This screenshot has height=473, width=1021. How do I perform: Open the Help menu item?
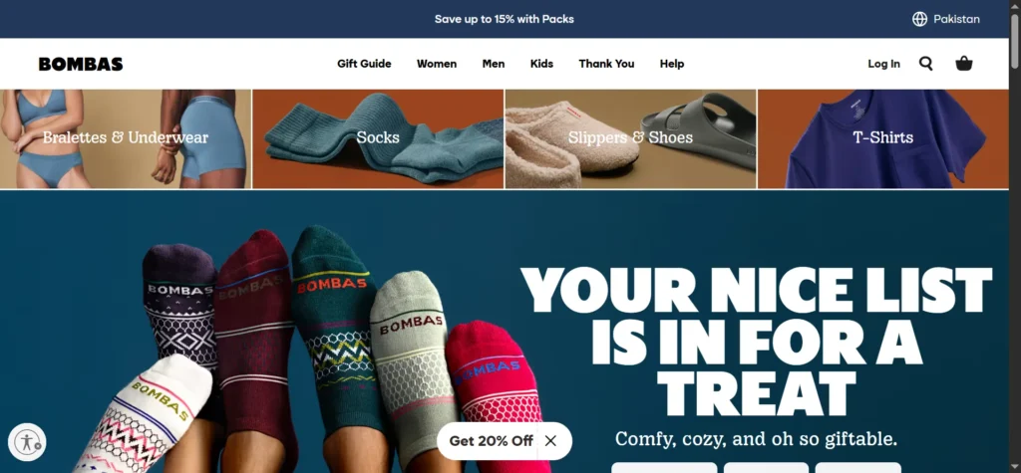click(671, 64)
